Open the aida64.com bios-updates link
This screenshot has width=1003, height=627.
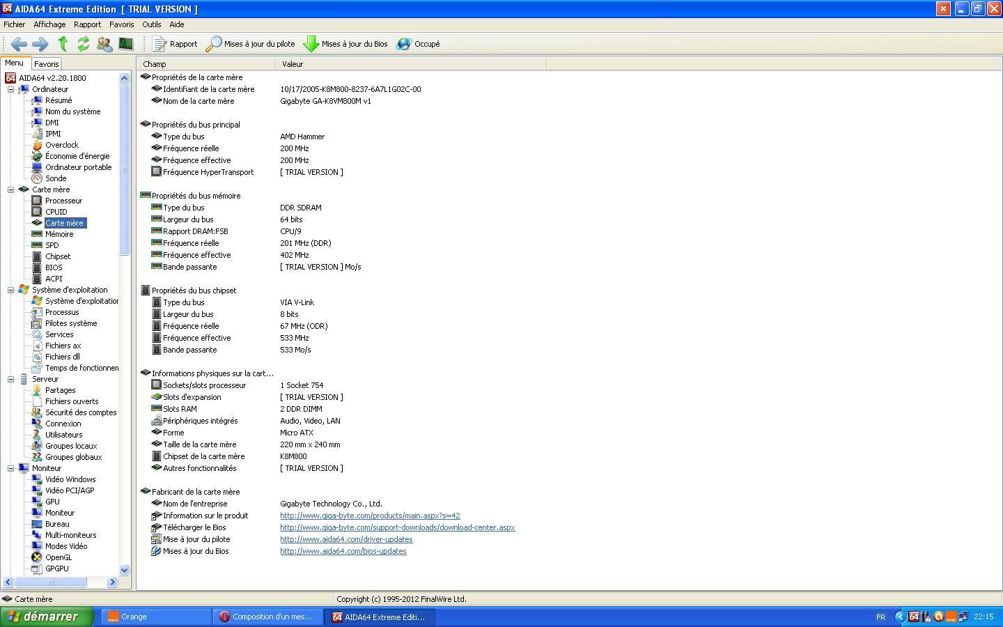pyautogui.click(x=343, y=551)
